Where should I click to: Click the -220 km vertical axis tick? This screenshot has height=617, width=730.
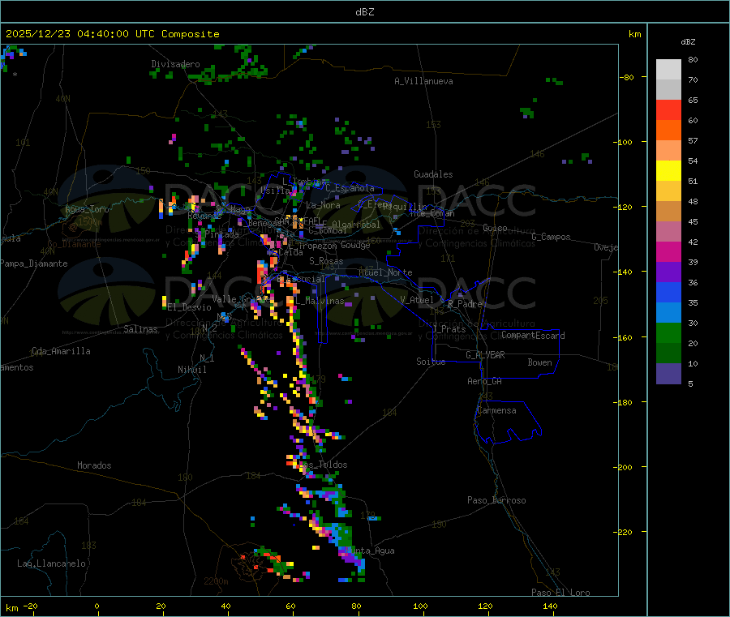tap(622, 533)
